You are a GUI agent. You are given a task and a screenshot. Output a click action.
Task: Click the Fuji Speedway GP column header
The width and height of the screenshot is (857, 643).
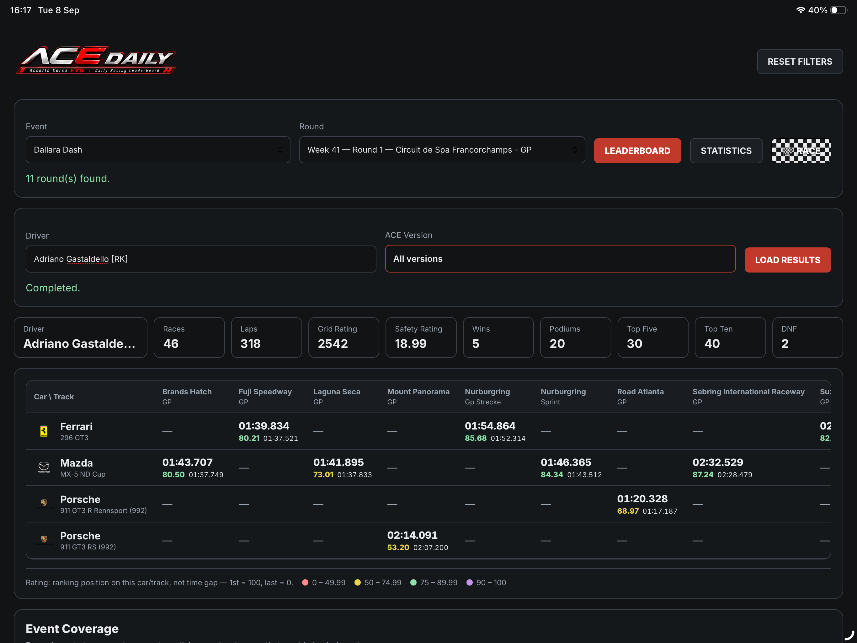(265, 396)
